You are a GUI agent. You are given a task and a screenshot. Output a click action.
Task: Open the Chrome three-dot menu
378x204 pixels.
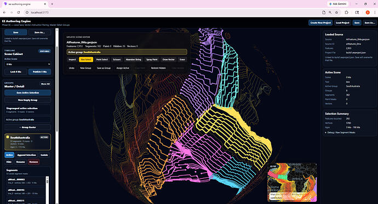click(x=374, y=12)
